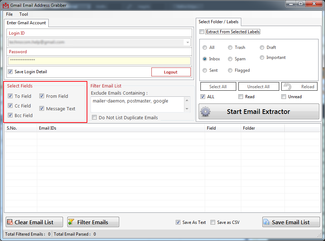Click the Reload button
Screen dimensions: 325x241
tap(299, 86)
